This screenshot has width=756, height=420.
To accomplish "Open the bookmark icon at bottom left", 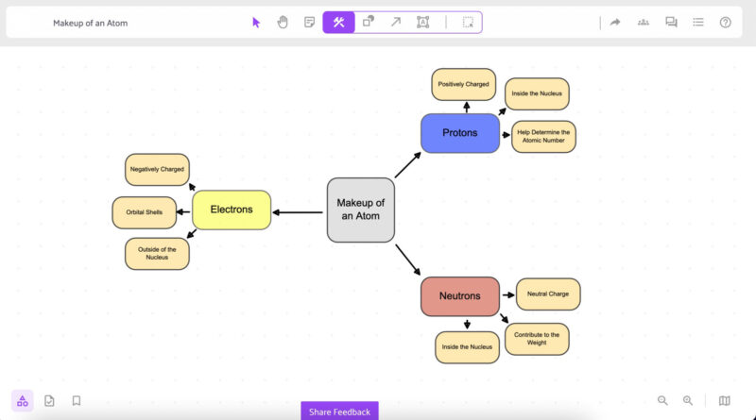I will 77,400.
